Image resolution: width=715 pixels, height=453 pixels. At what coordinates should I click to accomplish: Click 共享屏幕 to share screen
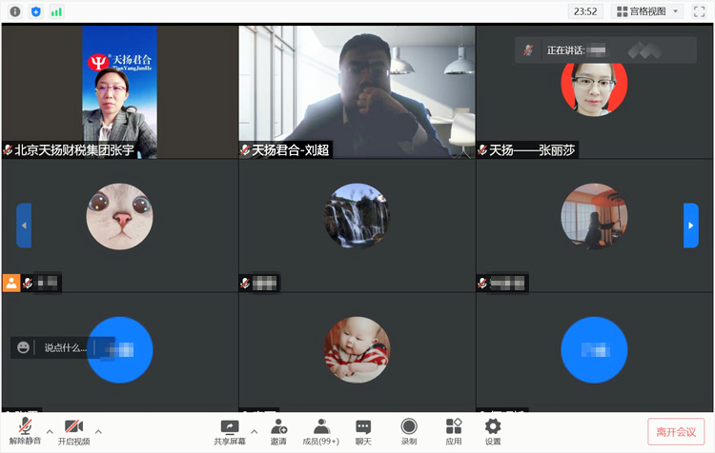click(x=229, y=431)
